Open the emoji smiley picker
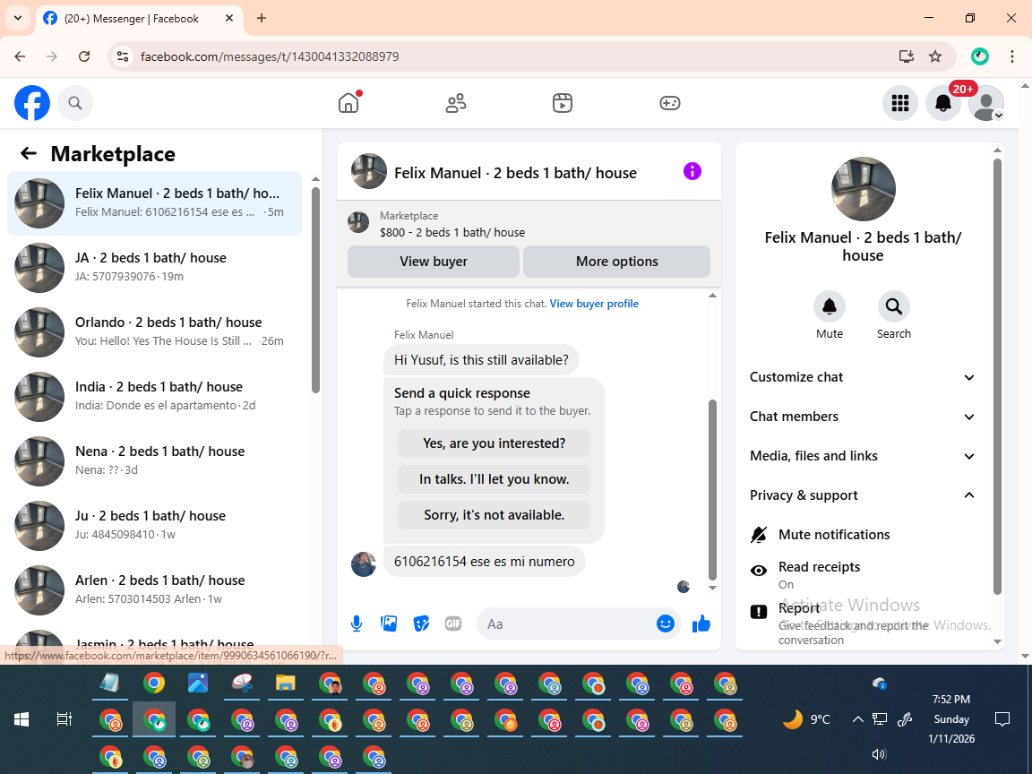This screenshot has height=774, width=1032. 666,623
